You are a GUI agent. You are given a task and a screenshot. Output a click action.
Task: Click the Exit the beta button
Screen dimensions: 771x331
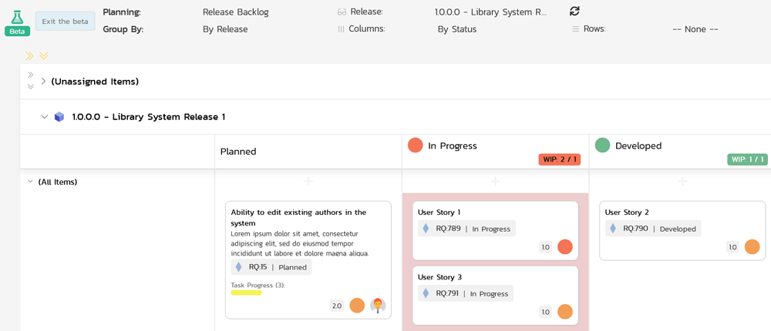click(65, 22)
